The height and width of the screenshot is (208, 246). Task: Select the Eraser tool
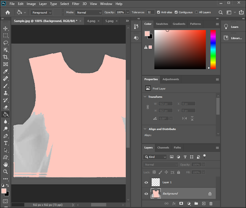coord(5,107)
